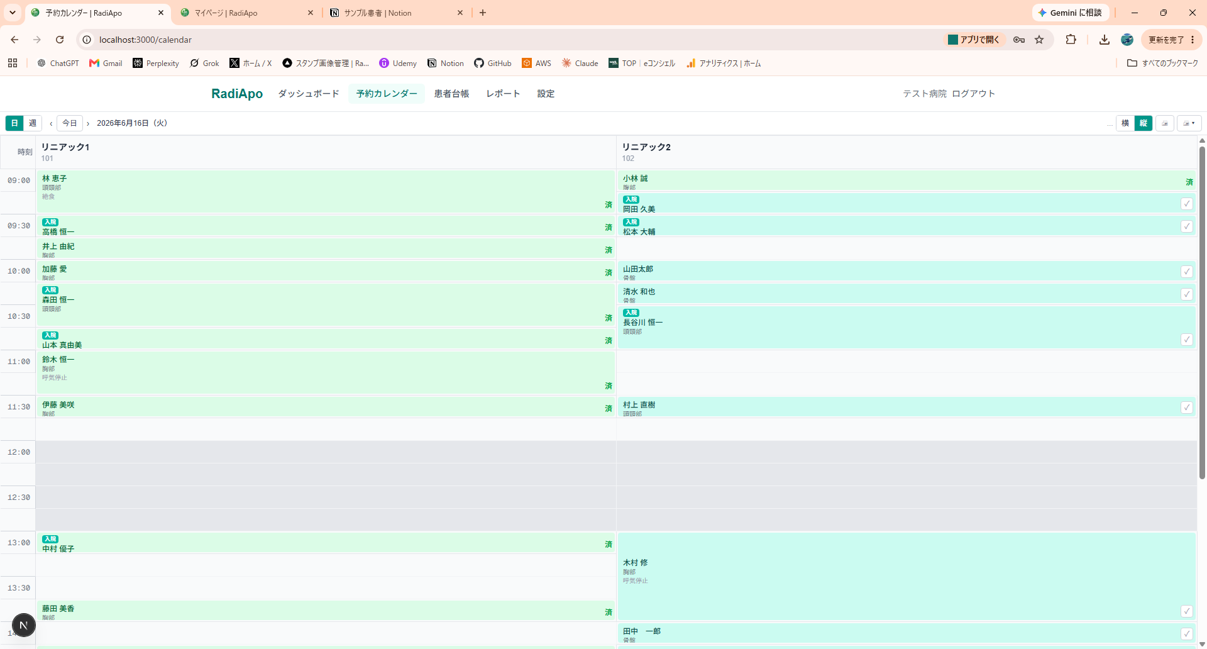
Task: Open the 設定 page
Action: coord(546,94)
